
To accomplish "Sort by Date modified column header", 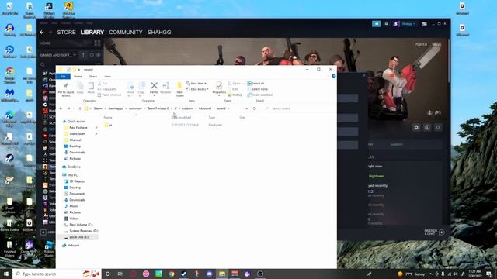I will (x=181, y=117).
